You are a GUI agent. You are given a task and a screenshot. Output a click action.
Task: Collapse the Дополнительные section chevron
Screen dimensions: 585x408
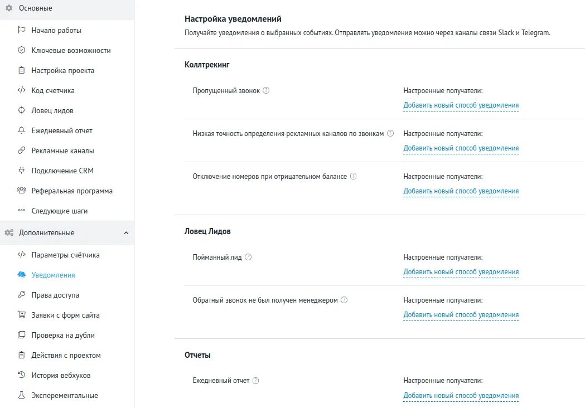coord(126,233)
